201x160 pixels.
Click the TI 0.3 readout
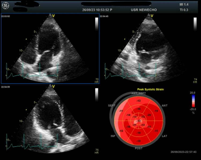click(184, 10)
